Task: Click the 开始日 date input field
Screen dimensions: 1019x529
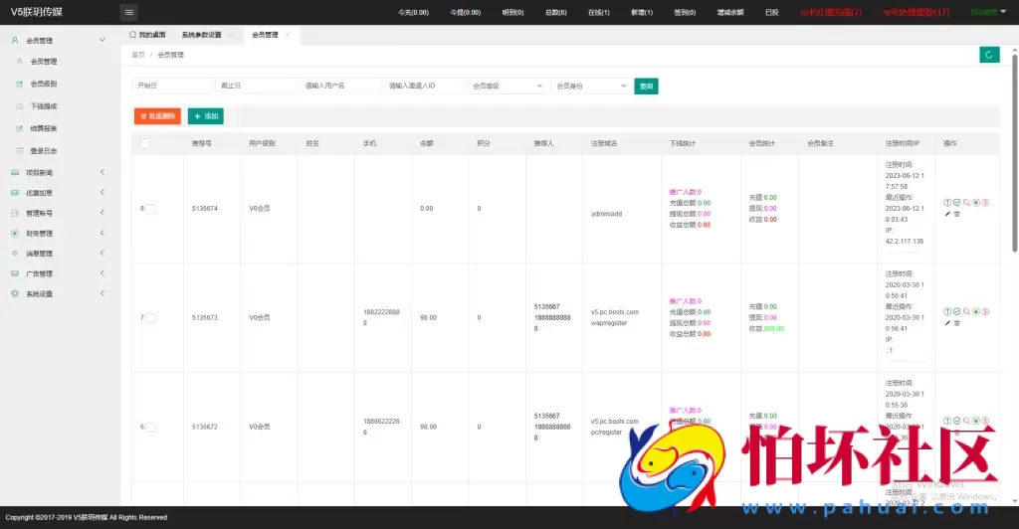Action: tap(172, 87)
